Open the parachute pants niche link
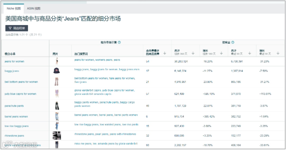The width and height of the screenshot is (286, 150). (x=14, y=106)
